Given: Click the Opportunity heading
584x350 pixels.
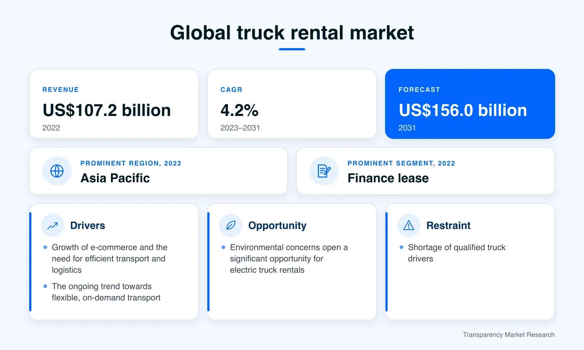Looking at the screenshot, I should tap(277, 226).
